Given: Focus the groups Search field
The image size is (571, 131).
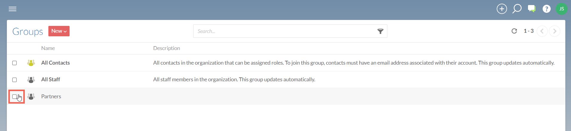Looking at the screenshot, I should 285,31.
